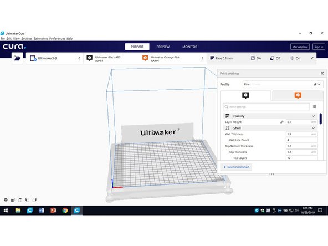Screen dimensions: 328x246
Task: Click the settings list scrollbar thumb
Action: pos(321,119)
